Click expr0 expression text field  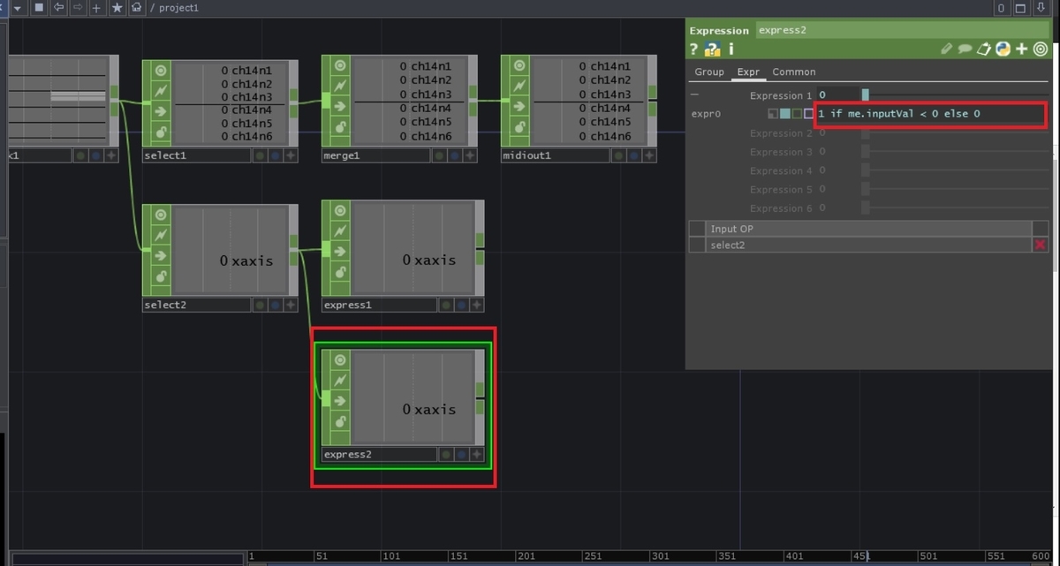point(930,114)
